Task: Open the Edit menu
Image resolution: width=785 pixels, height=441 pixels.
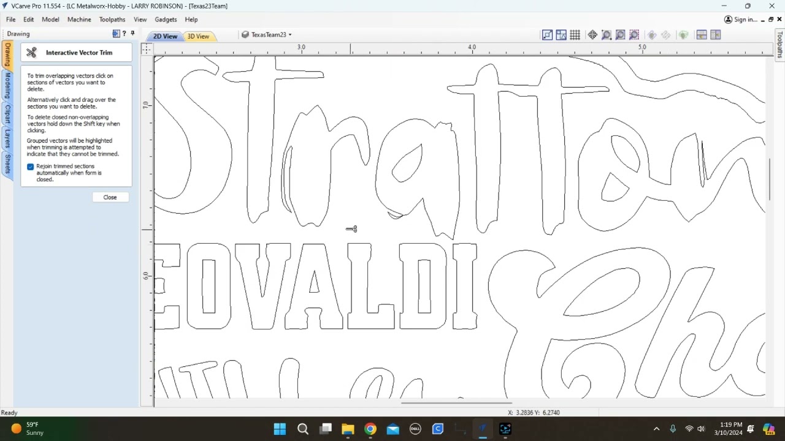Action: 29,20
